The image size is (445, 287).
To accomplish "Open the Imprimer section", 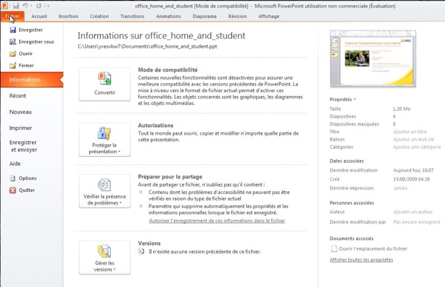I will (x=21, y=128).
